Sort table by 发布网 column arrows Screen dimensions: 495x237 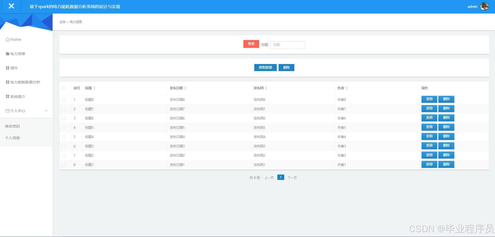point(266,88)
